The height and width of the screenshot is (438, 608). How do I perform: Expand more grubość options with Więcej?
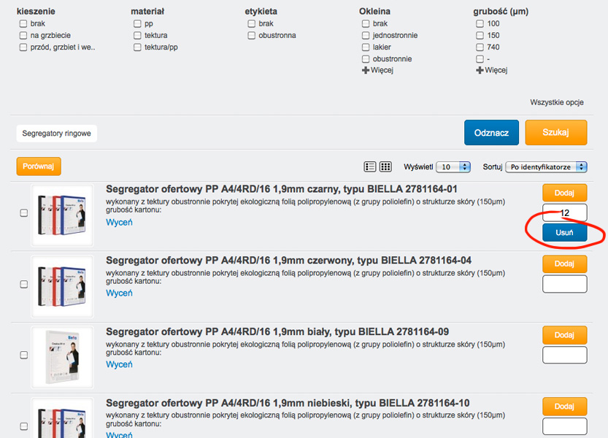[x=492, y=70]
